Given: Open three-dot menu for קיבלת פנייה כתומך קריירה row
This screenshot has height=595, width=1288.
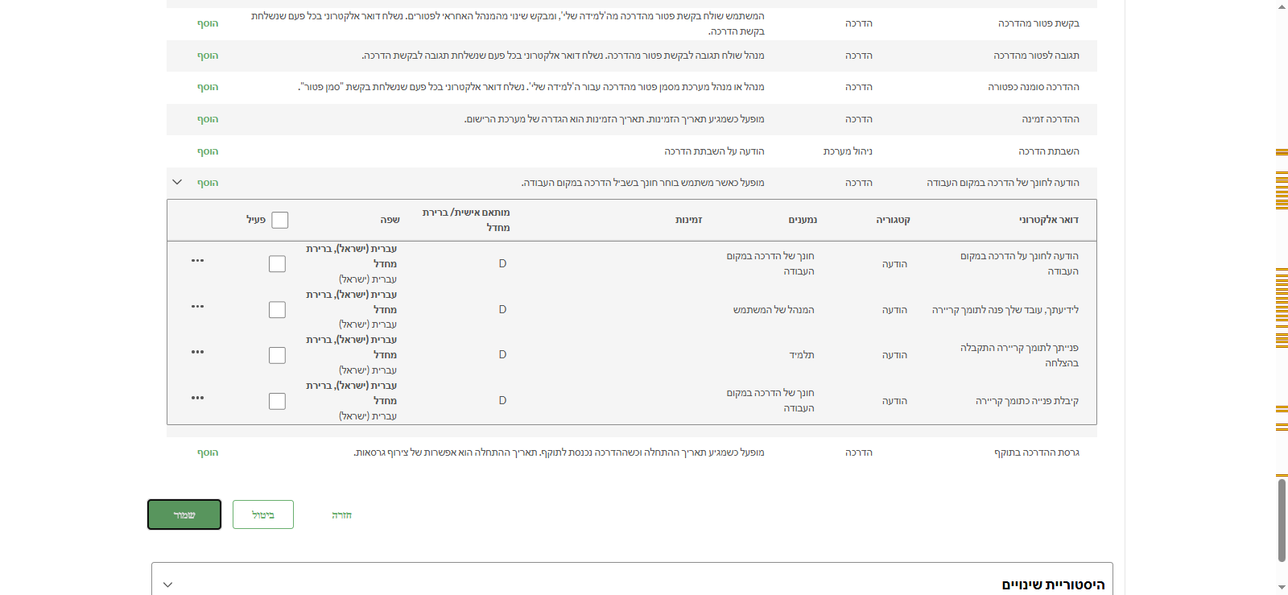Looking at the screenshot, I should click(x=197, y=398).
